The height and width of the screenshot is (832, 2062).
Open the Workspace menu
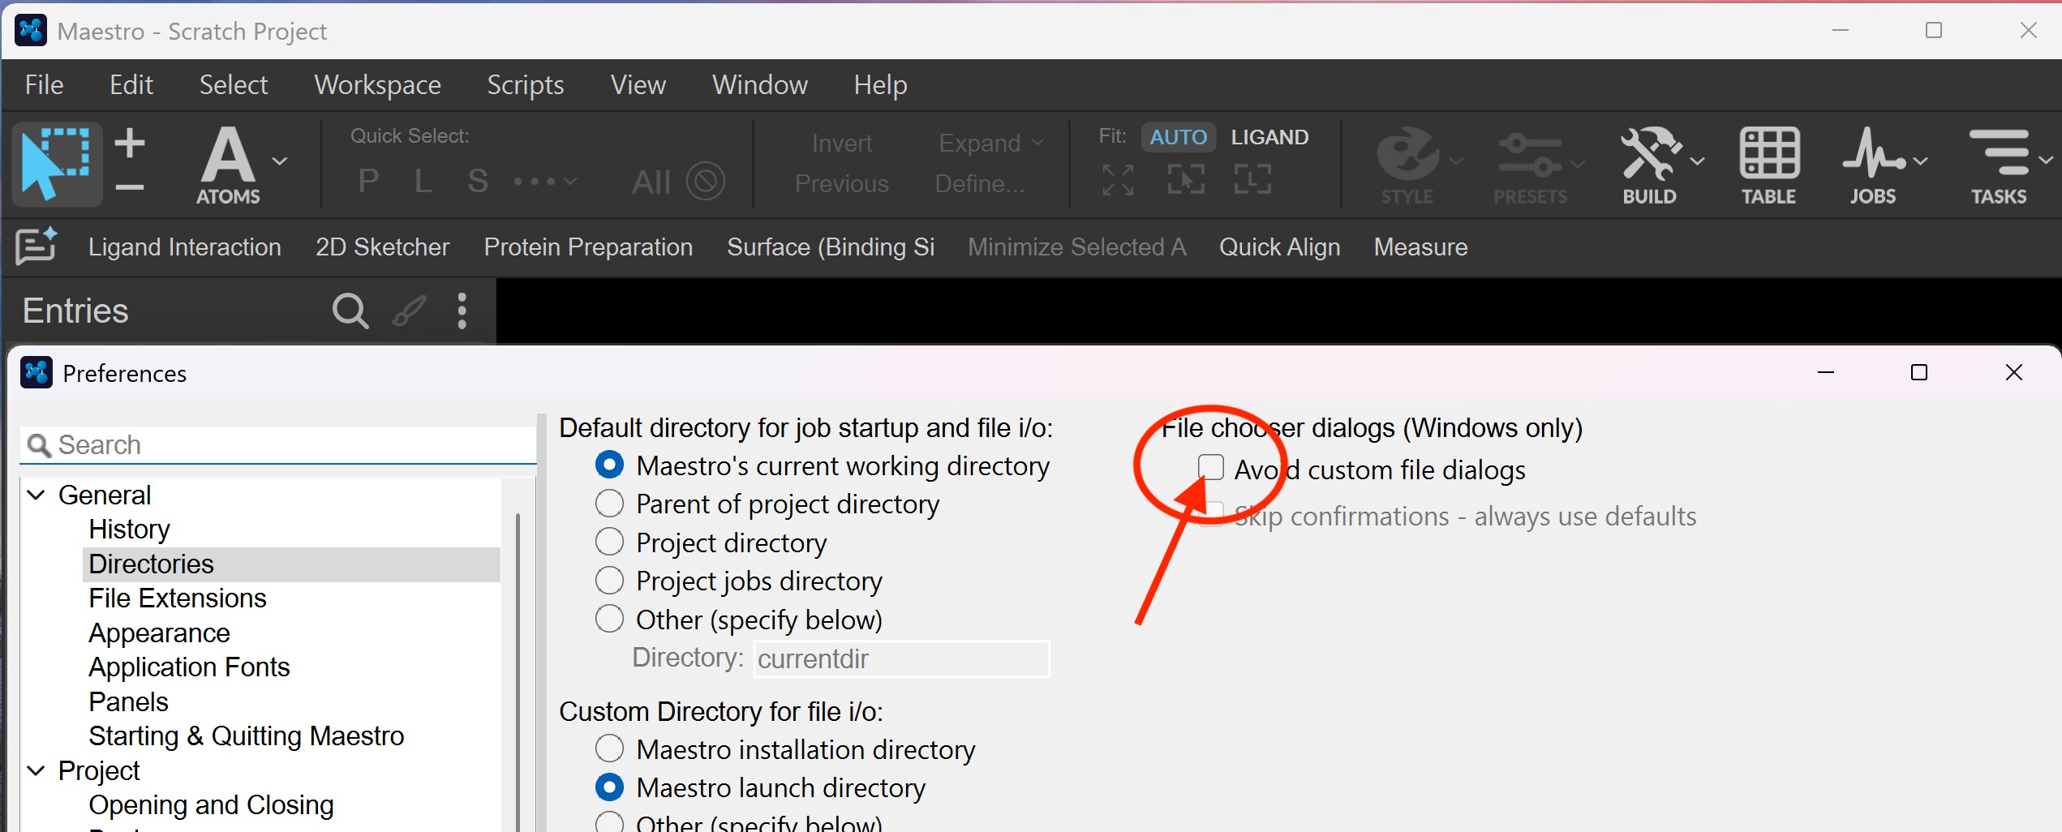tap(378, 84)
